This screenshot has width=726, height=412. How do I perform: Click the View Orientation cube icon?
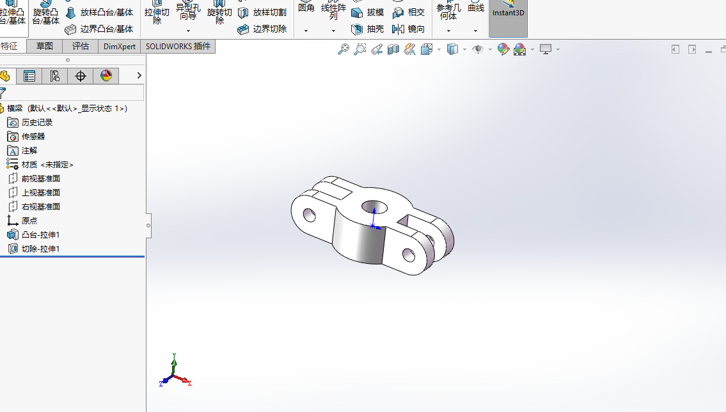coord(427,49)
